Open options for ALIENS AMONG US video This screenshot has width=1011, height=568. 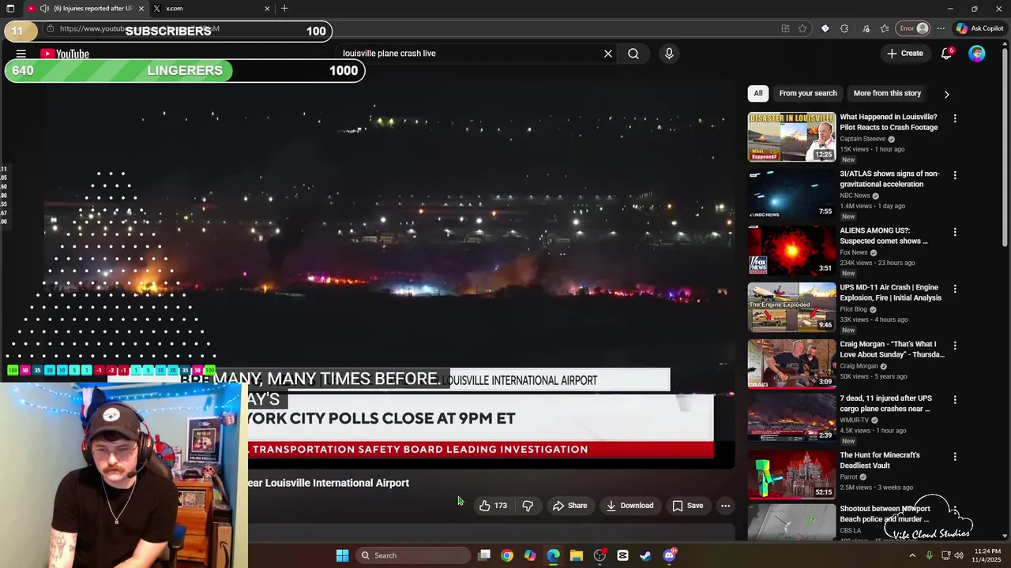tap(955, 232)
